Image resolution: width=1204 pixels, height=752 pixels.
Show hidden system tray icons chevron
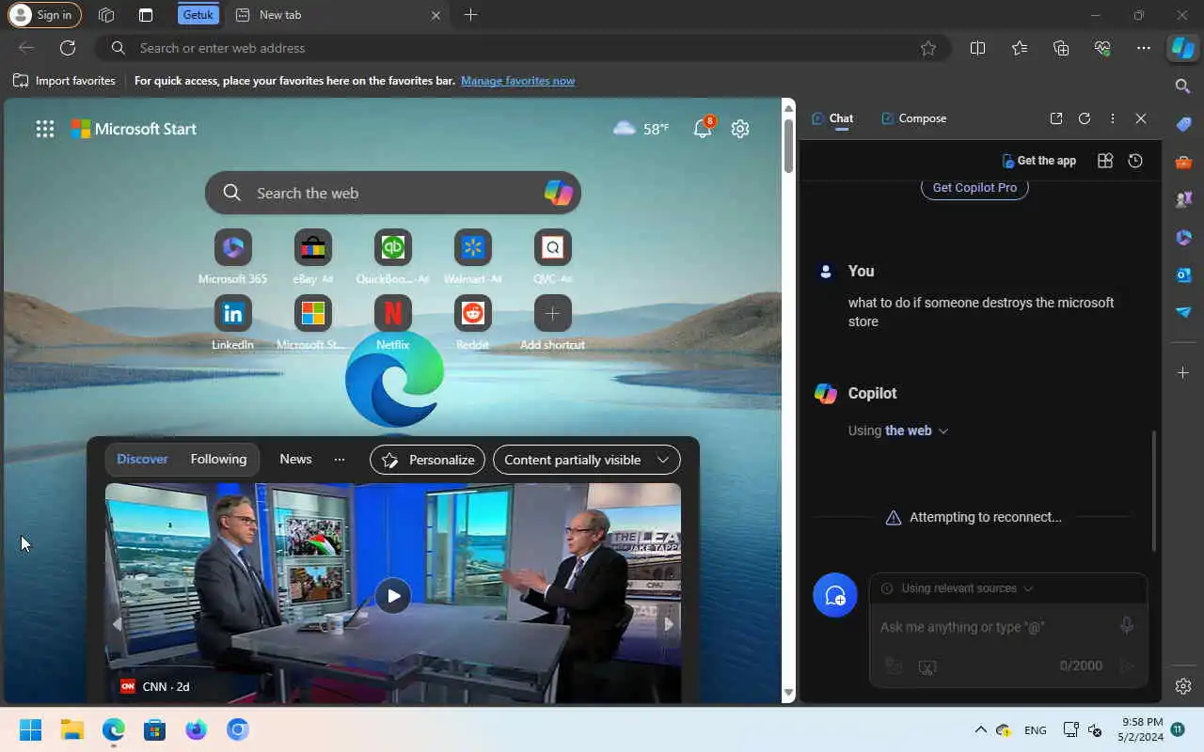[x=980, y=729]
